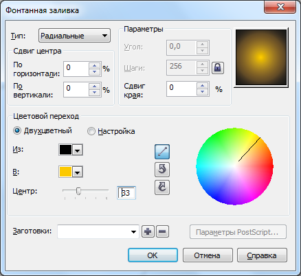Click the По вертикали input field
The image size is (301, 276).
coord(76,89)
